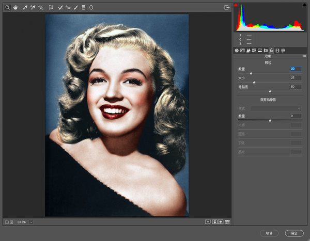Select the Red Eye Removal tool
This screenshot has width=310, height=241.
click(68, 8)
